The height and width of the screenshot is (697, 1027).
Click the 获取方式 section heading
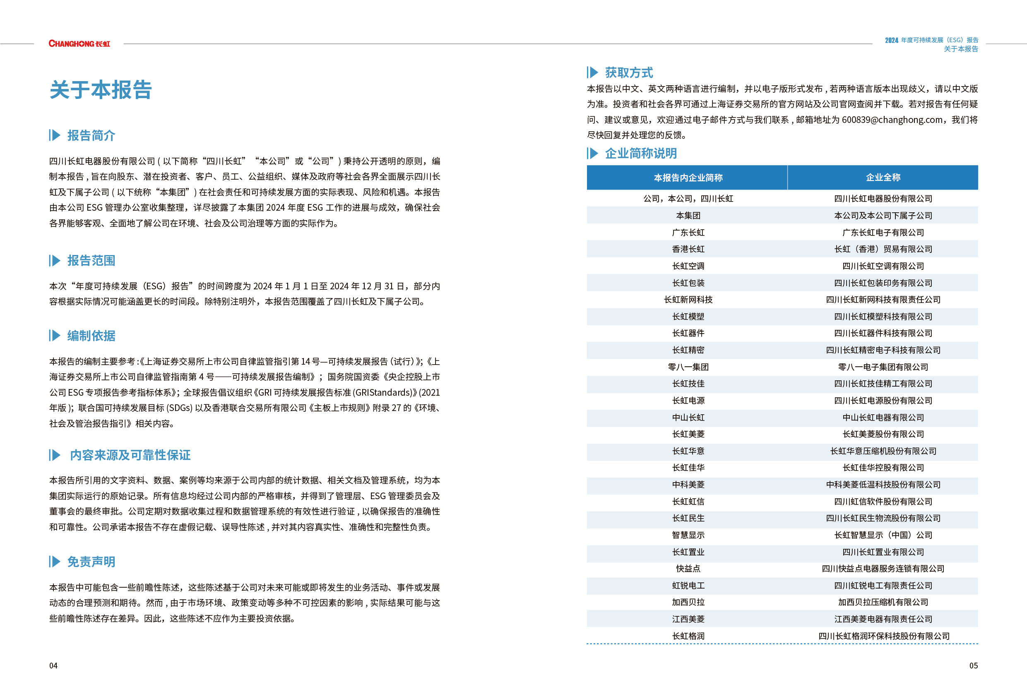coord(629,72)
